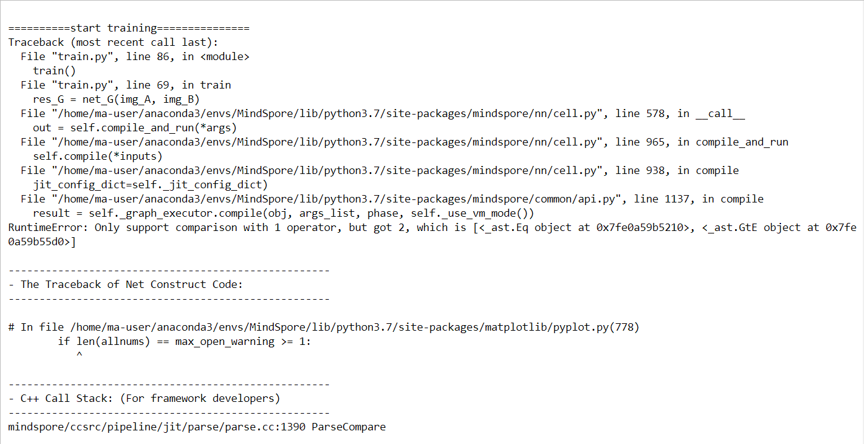Click the "if len(allnums) == max_open_warning" line
Image resolution: width=864 pixels, height=444 pixels.
click(185, 341)
